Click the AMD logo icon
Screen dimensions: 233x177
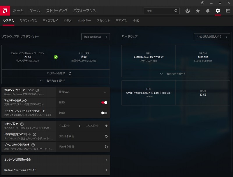pyautogui.click(x=5, y=10)
